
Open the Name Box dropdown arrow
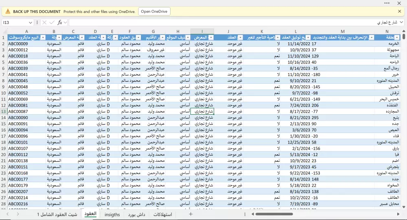point(31,22)
